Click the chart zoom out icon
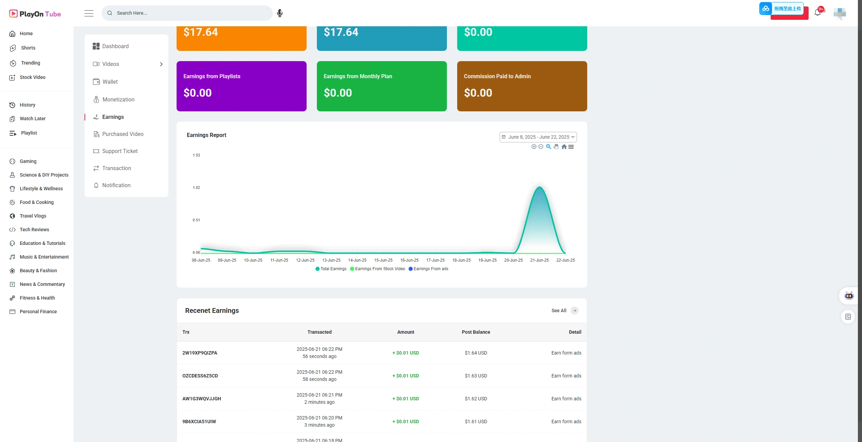The width and height of the screenshot is (862, 442). click(541, 147)
